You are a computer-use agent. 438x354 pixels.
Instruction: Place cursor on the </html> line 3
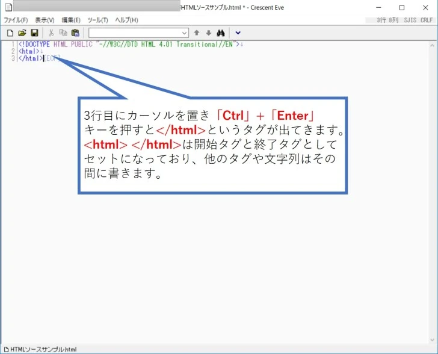coord(31,58)
